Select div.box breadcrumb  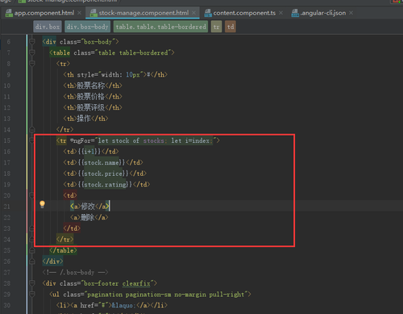click(x=48, y=27)
